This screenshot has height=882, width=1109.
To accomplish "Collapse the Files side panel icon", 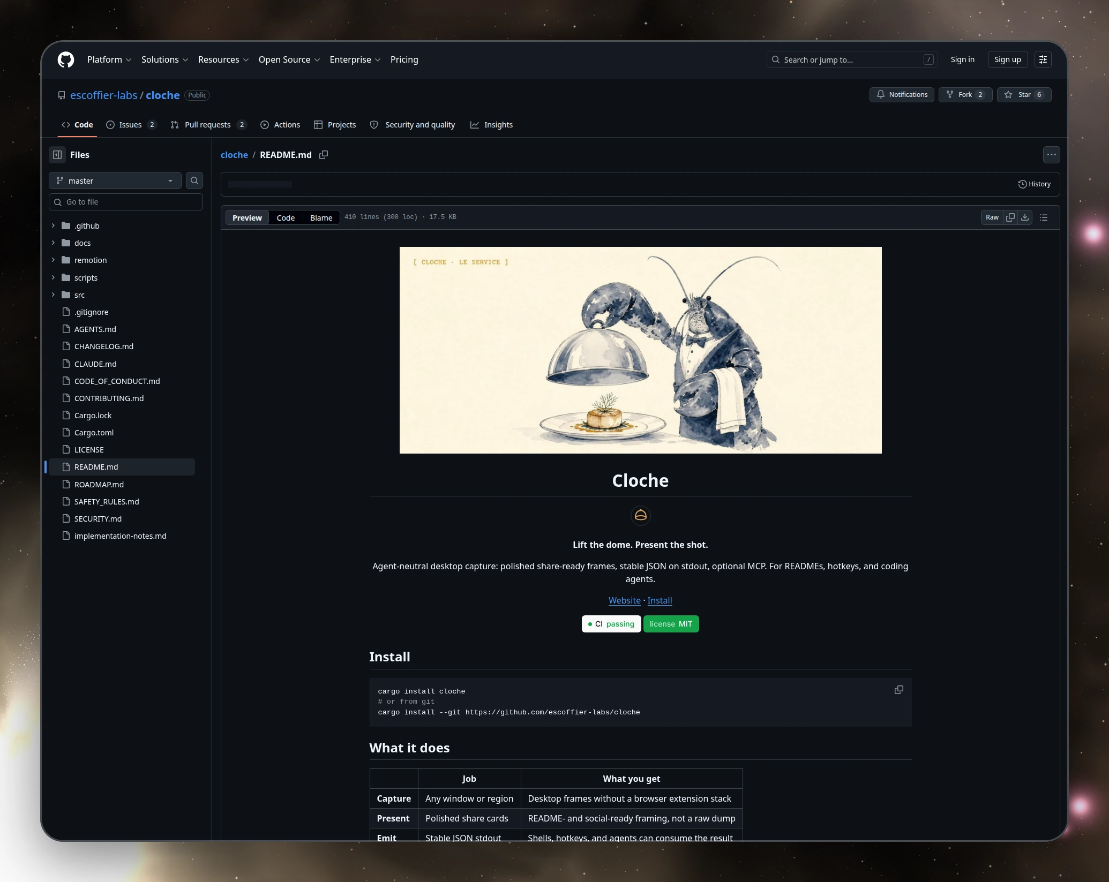I will (x=57, y=155).
